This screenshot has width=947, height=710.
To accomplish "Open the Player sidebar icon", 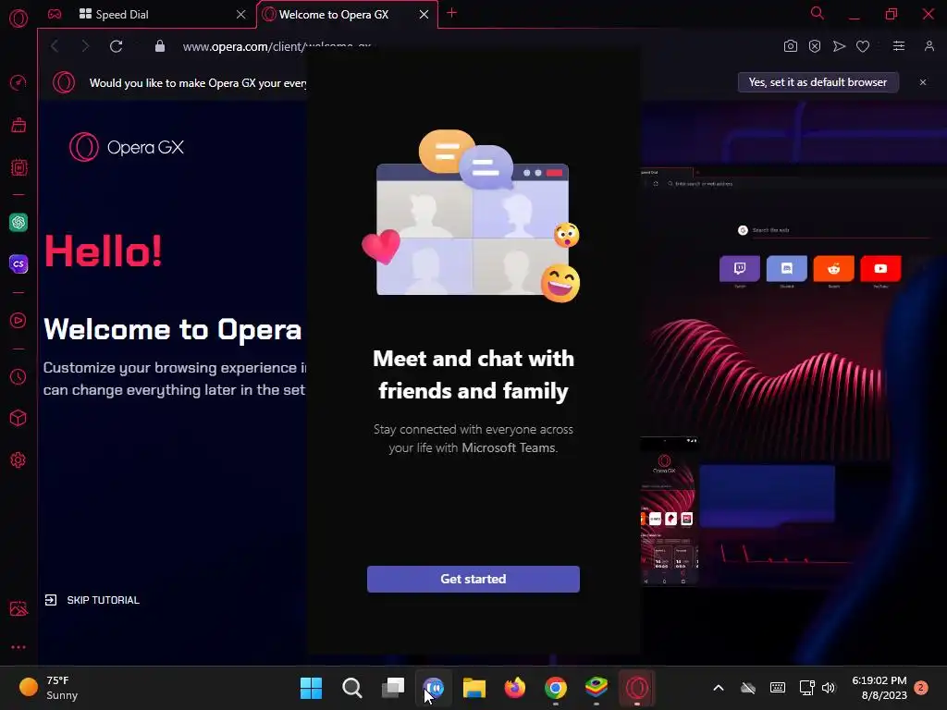I will (18, 320).
